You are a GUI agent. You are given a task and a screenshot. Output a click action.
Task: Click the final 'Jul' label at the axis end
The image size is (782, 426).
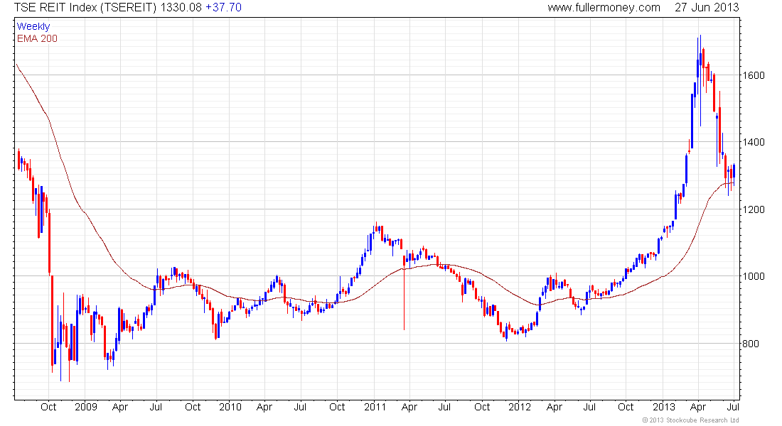733,407
